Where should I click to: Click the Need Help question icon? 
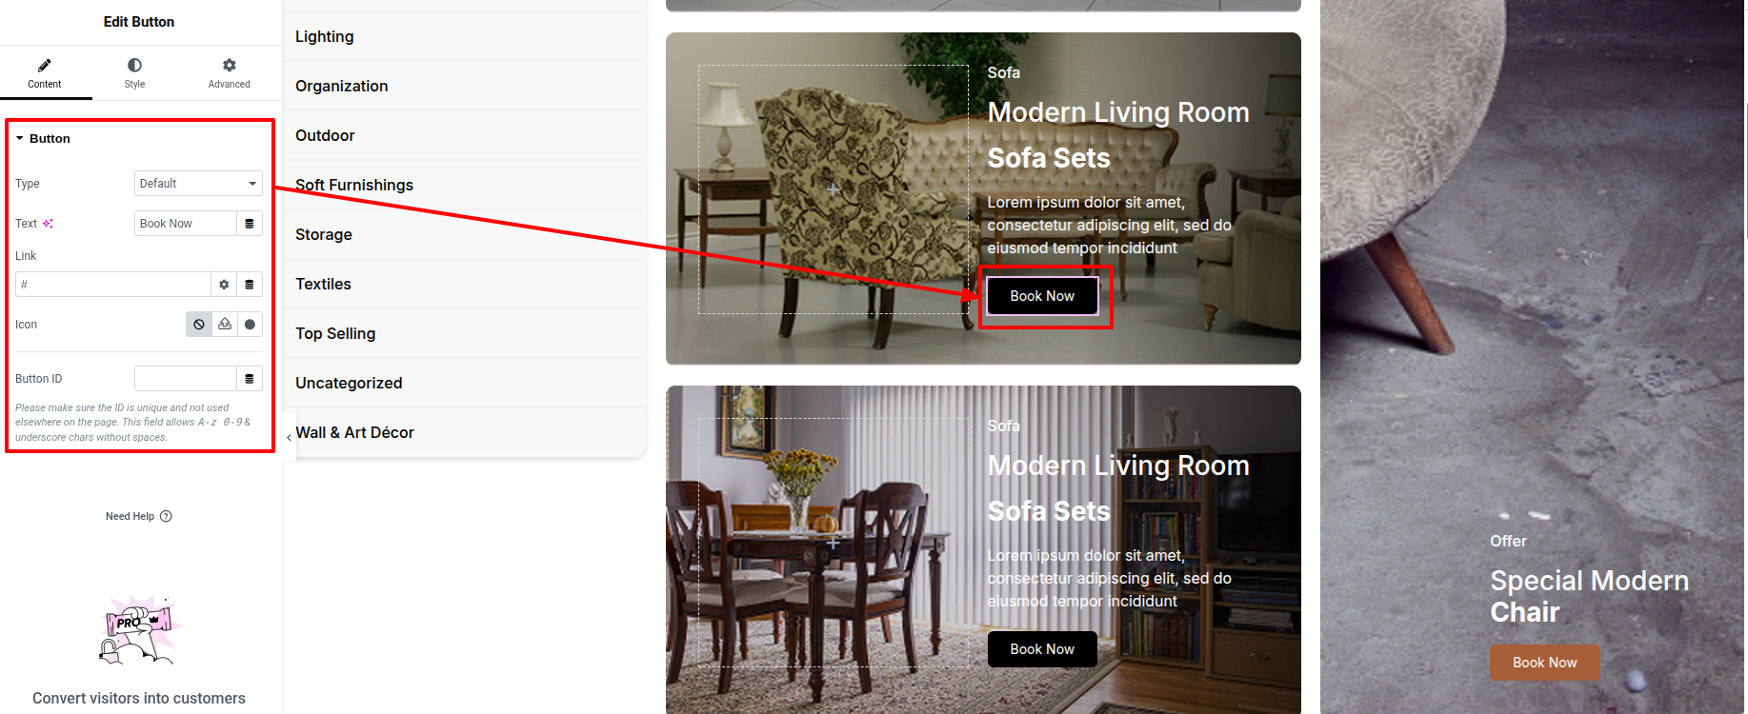[166, 516]
